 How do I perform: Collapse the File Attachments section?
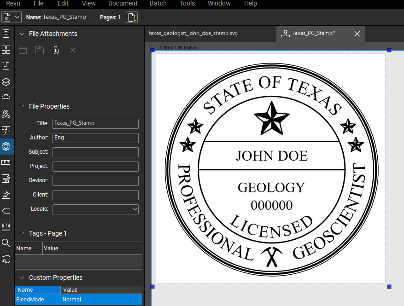[22, 34]
